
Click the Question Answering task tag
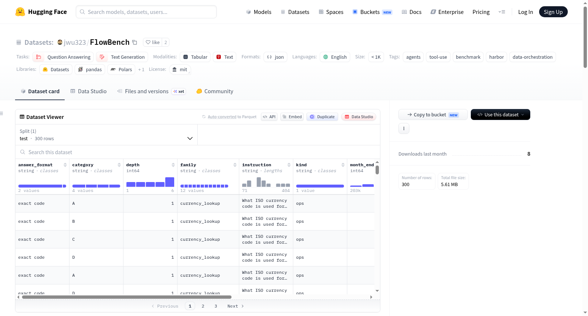(x=63, y=57)
